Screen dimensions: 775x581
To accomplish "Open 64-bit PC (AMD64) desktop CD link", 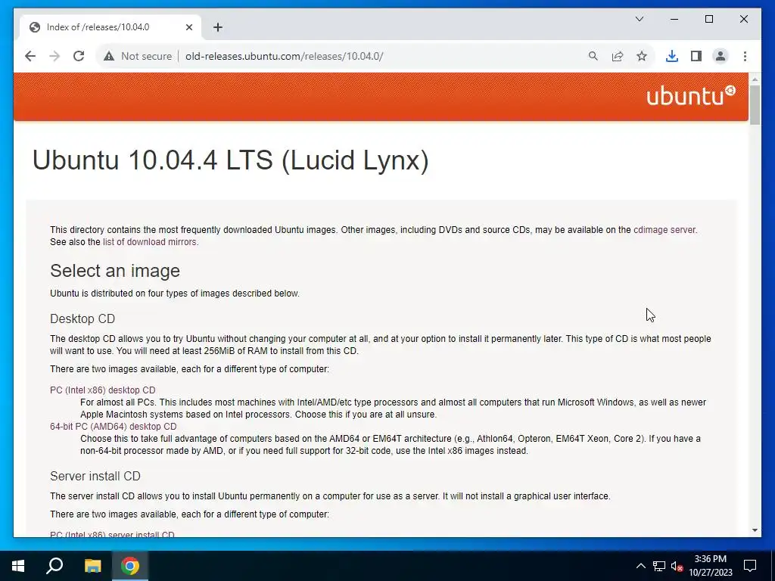I will pyautogui.click(x=114, y=427).
